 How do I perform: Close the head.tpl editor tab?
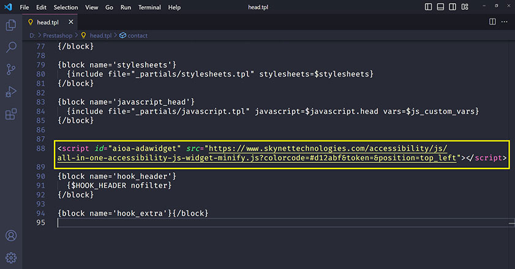71,22
